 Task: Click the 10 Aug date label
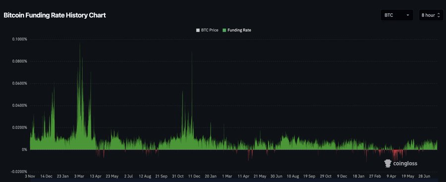[x=293, y=177]
